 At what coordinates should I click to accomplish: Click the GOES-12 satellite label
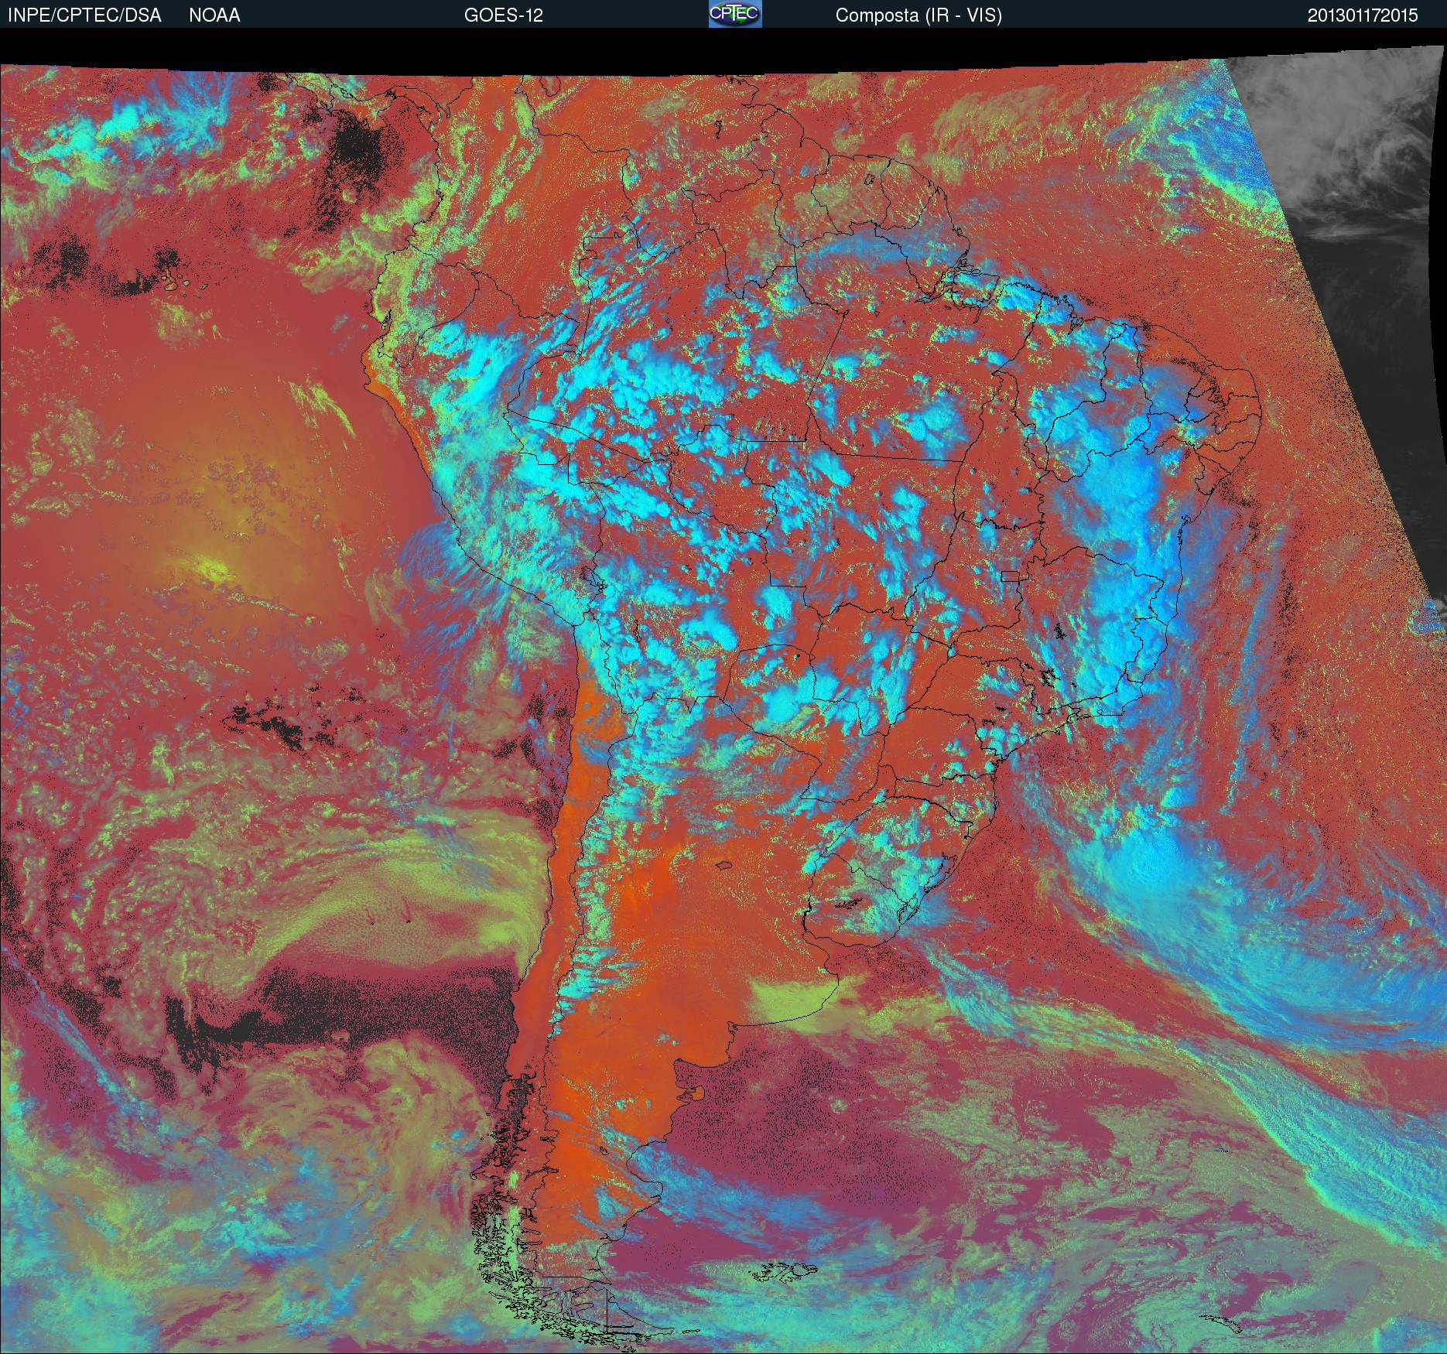pyautogui.click(x=504, y=15)
